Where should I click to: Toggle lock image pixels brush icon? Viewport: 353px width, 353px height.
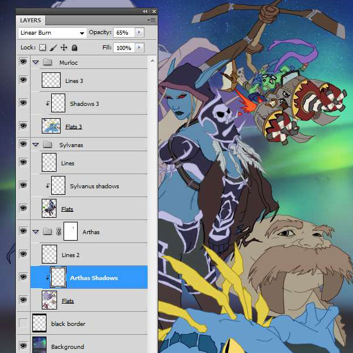[x=53, y=48]
